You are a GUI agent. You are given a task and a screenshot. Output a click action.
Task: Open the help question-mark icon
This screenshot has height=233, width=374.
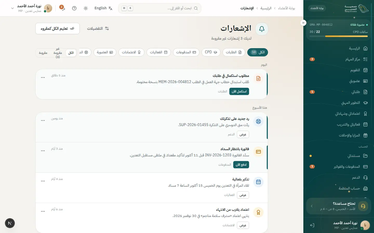74,8
